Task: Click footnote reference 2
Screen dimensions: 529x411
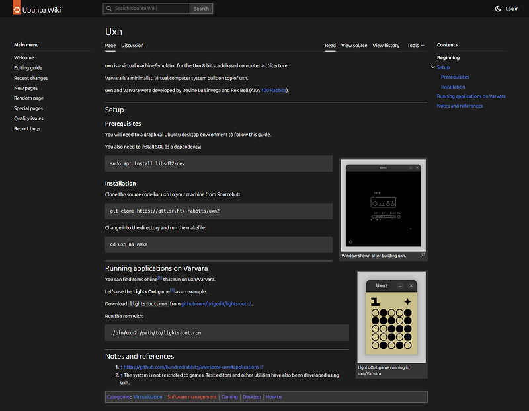Action: pos(172,290)
